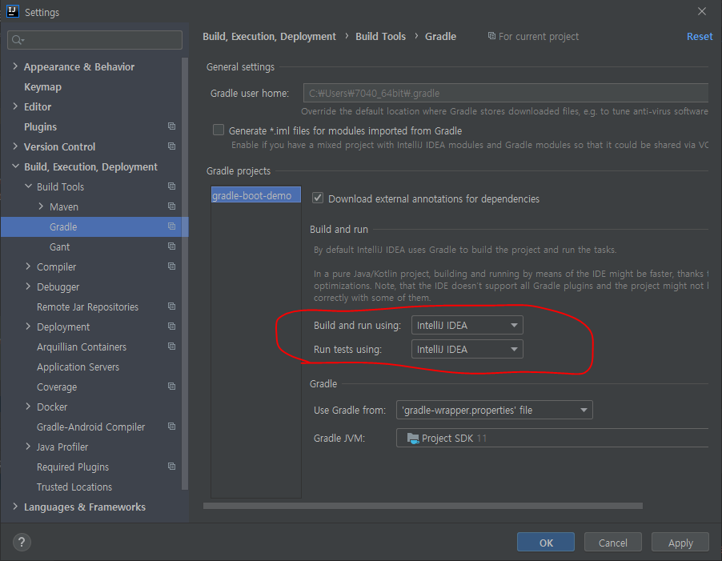Image resolution: width=722 pixels, height=561 pixels.
Task: Click the Project SDK folder icon
Action: pos(413,438)
